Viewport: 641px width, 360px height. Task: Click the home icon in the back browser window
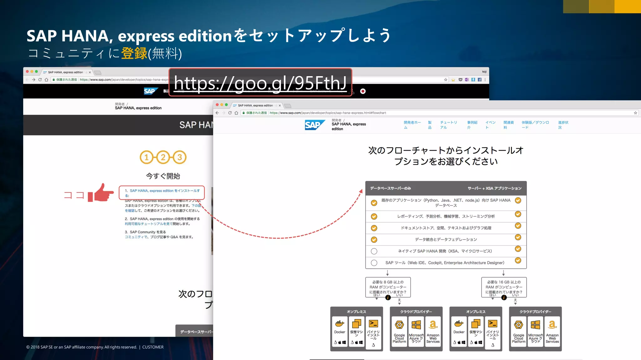[x=46, y=80]
